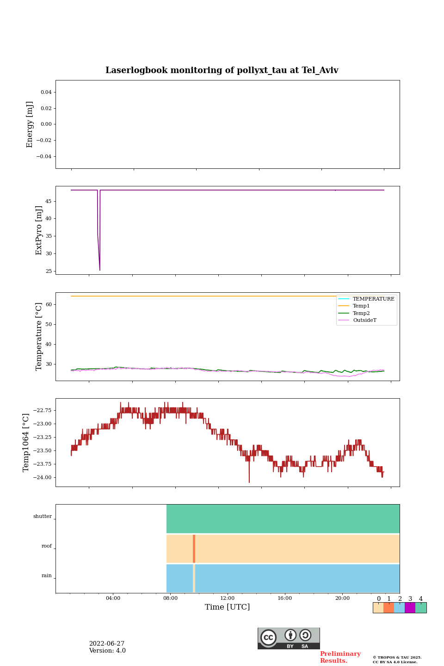Screen dimensions: 444x666
Task: Select the magenta colorbar swatch labeled 3
Action: [410, 608]
